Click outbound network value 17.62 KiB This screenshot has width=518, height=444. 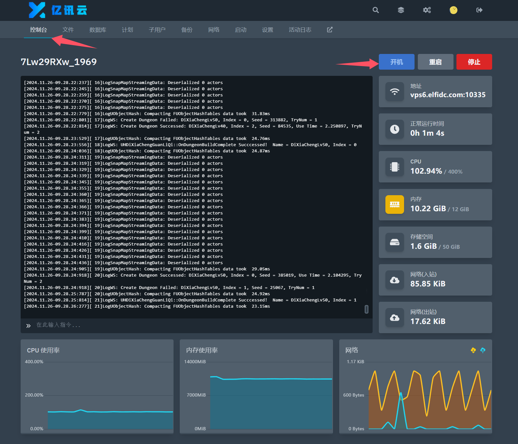point(428,321)
